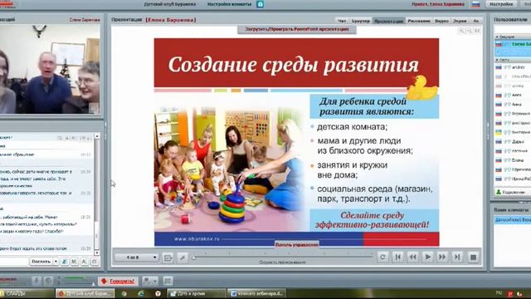Select user 'Дарья' in the users list
The height and width of the screenshot is (299, 531).
click(513, 142)
